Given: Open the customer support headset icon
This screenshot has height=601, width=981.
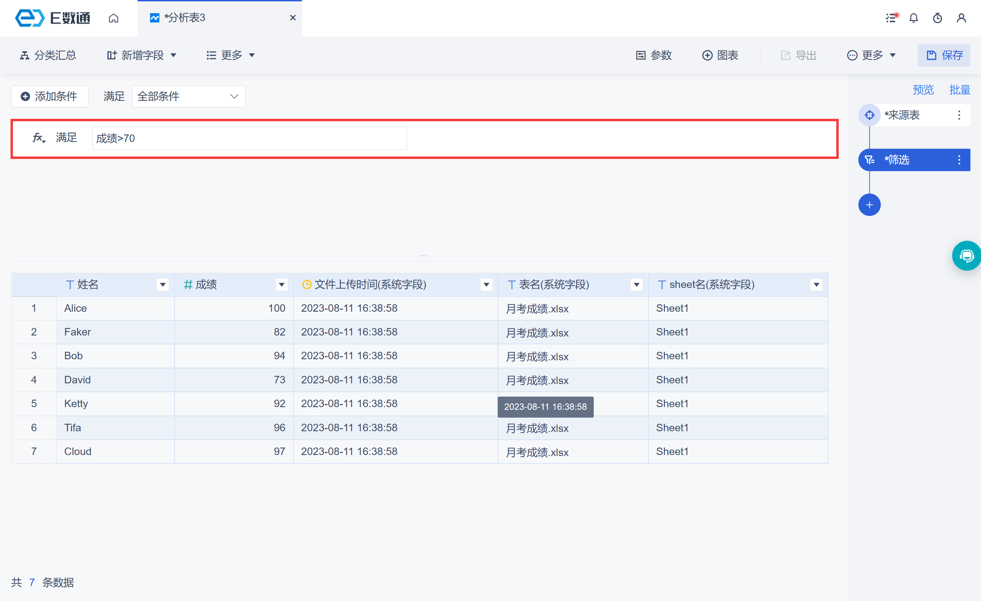Looking at the screenshot, I should click(966, 256).
